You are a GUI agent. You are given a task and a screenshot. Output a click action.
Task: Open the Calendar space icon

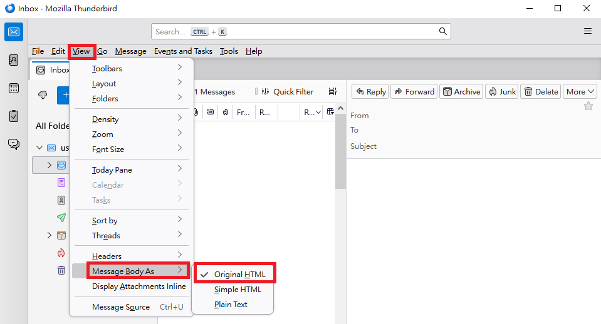point(14,88)
